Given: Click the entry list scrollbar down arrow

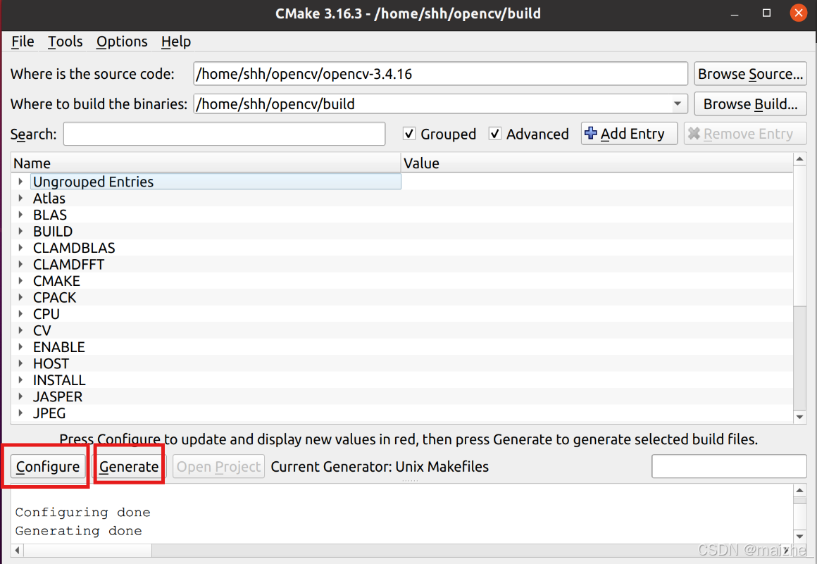Looking at the screenshot, I should [800, 417].
